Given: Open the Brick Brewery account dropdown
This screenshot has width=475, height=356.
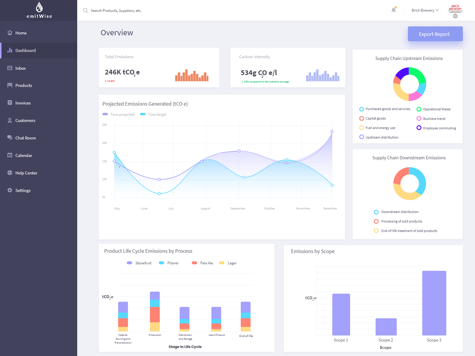Looking at the screenshot, I should (x=425, y=10).
